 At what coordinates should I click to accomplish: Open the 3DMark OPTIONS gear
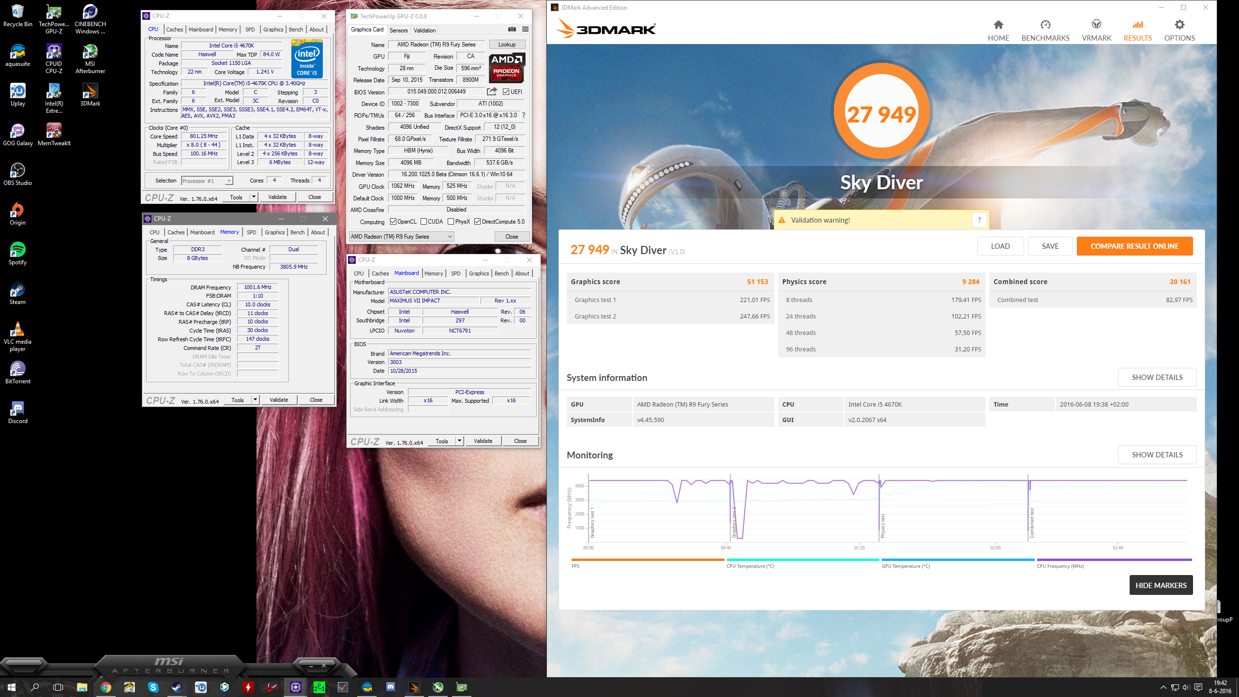(1179, 30)
